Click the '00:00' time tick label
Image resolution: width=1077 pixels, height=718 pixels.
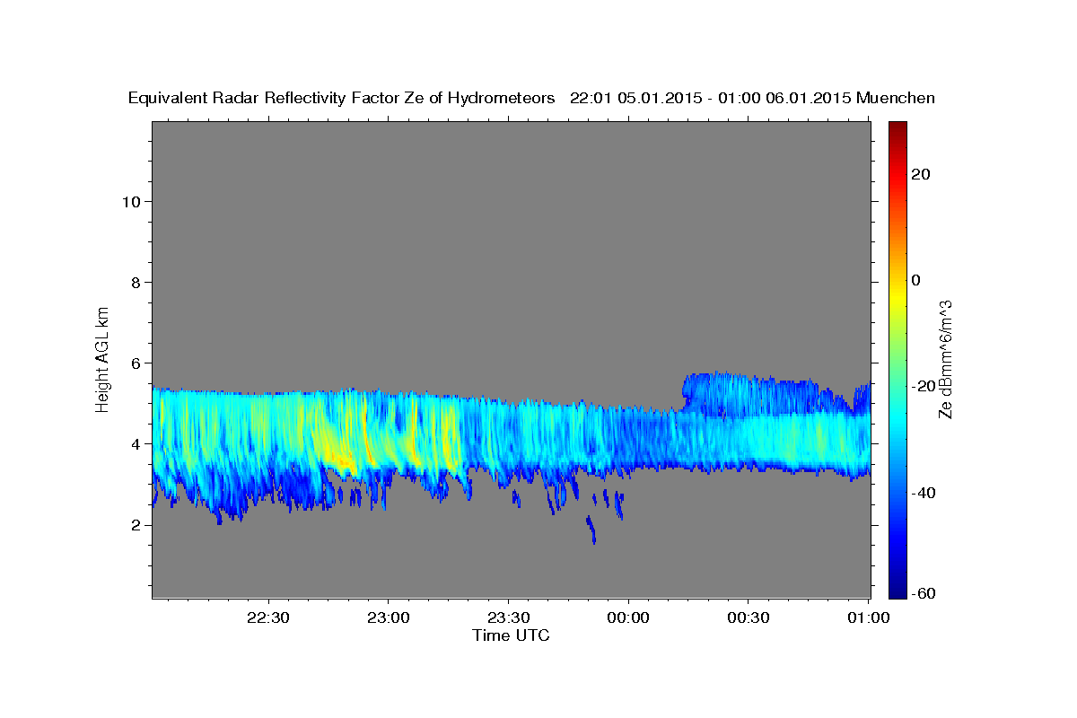click(x=628, y=617)
